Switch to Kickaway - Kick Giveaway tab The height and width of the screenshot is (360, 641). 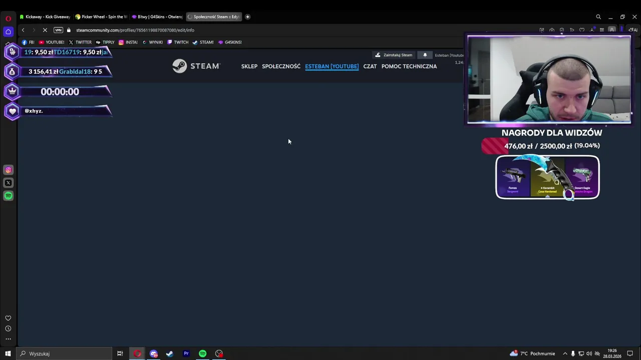(x=45, y=16)
